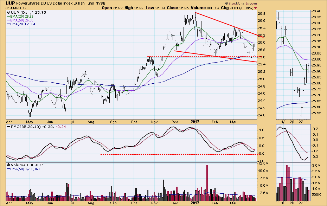Click the volume bars icon beside Volume

[8, 165]
